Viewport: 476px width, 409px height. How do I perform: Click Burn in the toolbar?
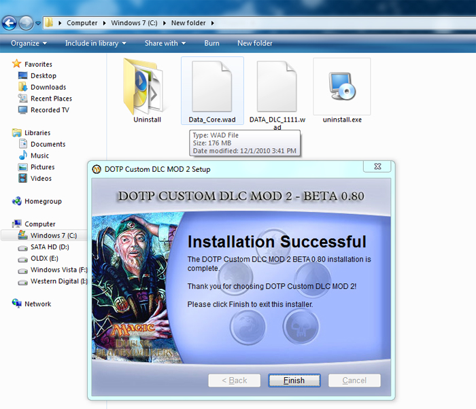point(211,43)
